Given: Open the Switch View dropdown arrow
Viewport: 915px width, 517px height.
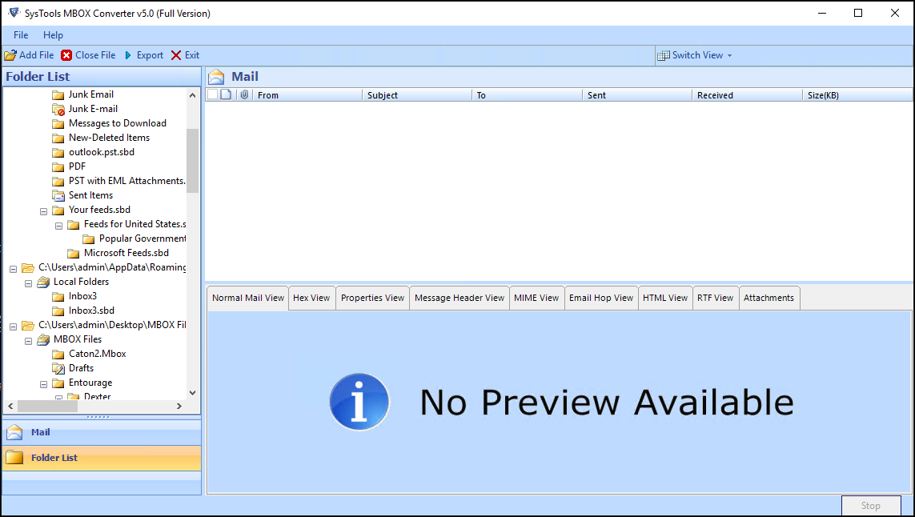Looking at the screenshot, I should pyautogui.click(x=729, y=56).
